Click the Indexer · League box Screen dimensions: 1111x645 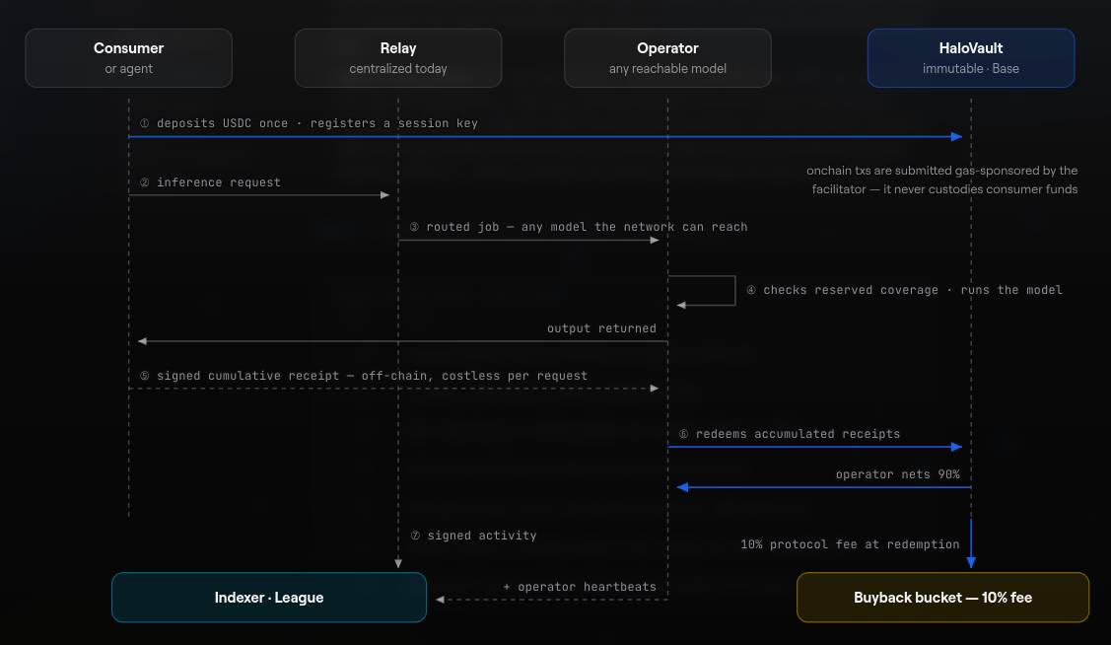(269, 598)
